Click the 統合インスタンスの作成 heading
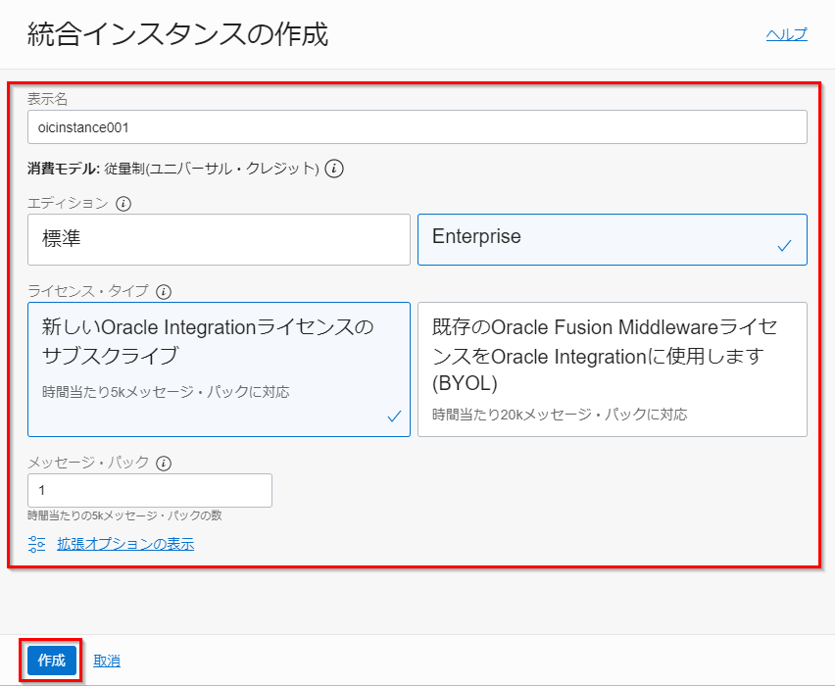The height and width of the screenshot is (686, 835). [x=174, y=35]
